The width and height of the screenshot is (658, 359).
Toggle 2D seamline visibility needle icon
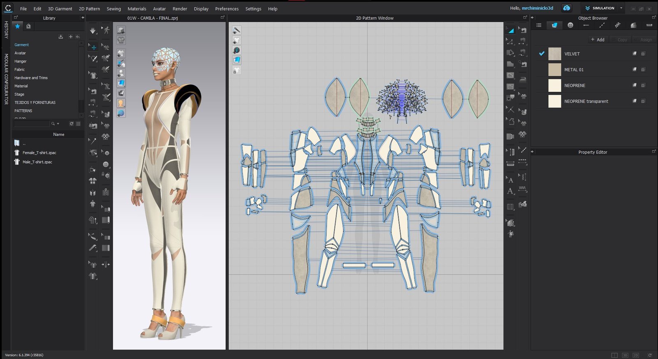(x=236, y=30)
